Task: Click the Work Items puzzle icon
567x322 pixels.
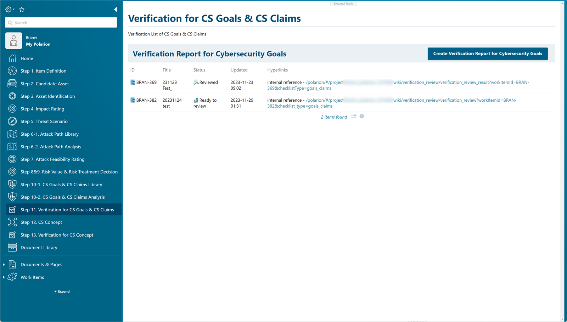Action: (x=12, y=277)
